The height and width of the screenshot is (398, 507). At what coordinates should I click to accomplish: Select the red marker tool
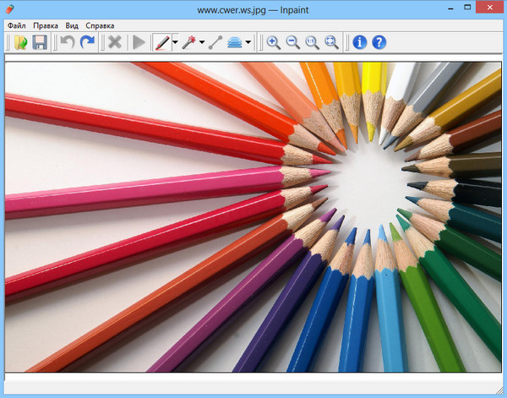point(161,42)
